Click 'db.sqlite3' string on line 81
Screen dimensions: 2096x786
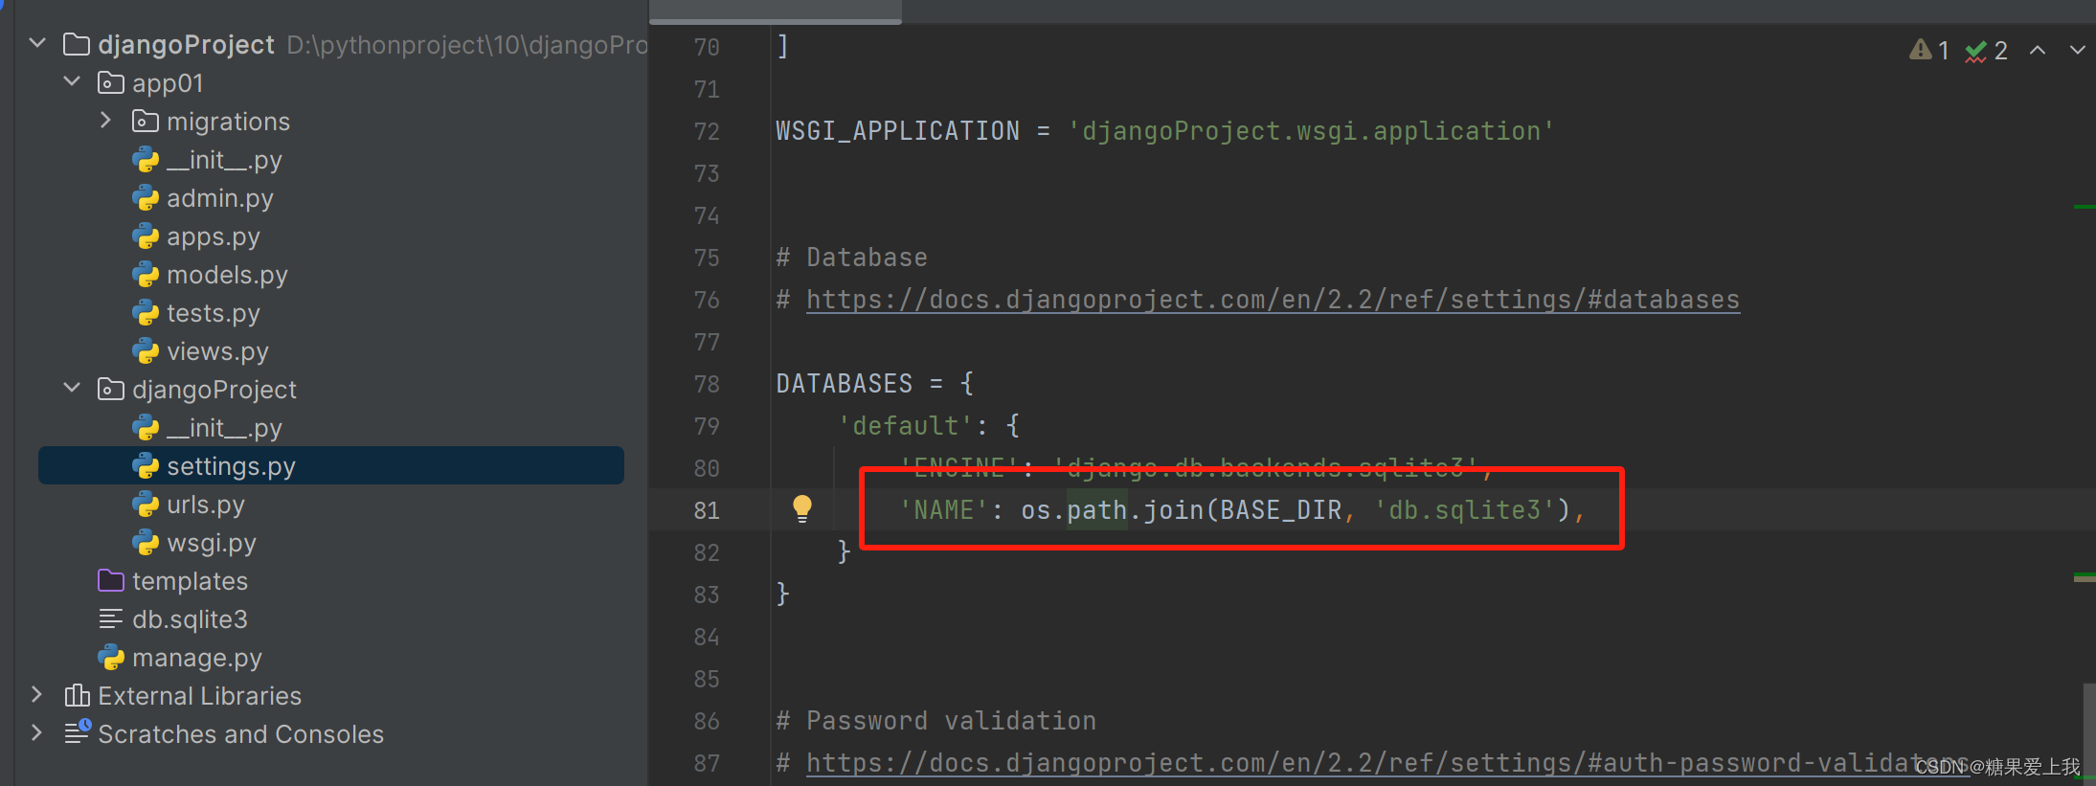(1465, 510)
